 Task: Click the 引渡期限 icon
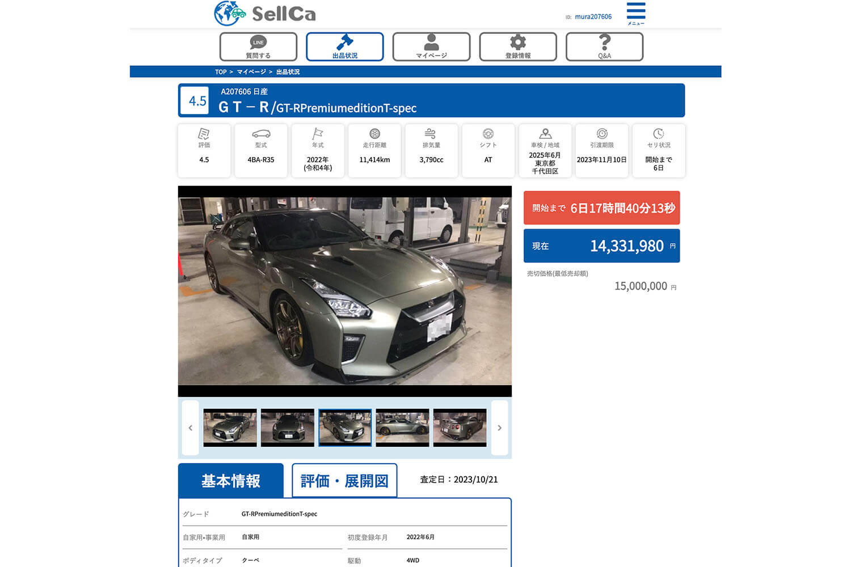(602, 134)
